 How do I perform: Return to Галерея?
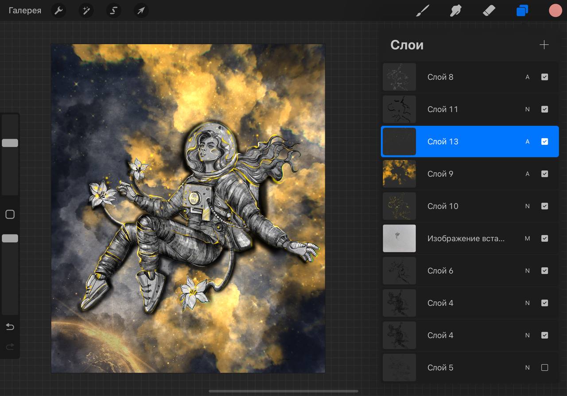tap(25, 11)
